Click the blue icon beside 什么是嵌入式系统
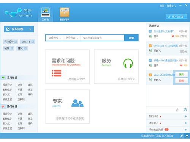 click(x=150, y=31)
